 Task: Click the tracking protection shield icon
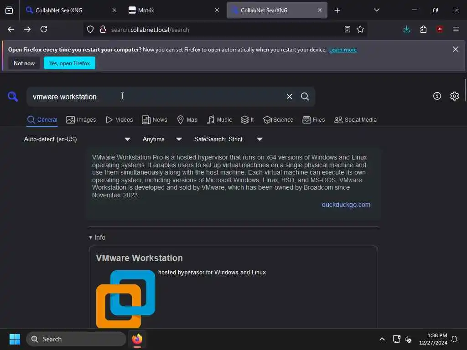[90, 29]
